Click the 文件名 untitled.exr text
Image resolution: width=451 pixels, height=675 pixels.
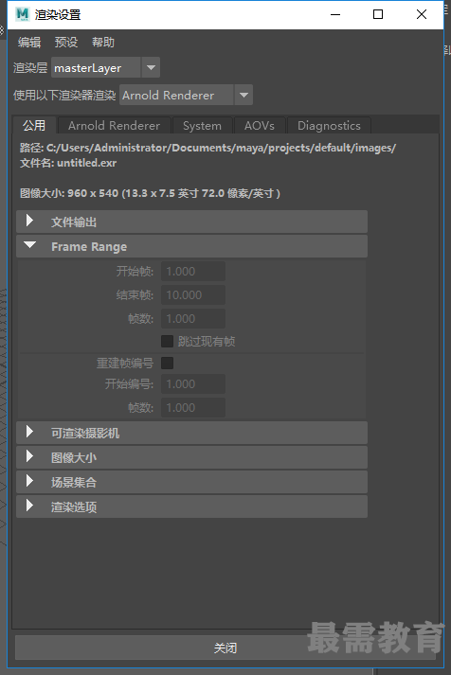[68, 163]
